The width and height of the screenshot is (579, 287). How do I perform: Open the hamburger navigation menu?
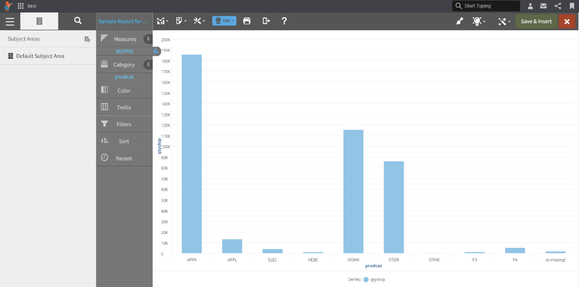[x=10, y=21]
